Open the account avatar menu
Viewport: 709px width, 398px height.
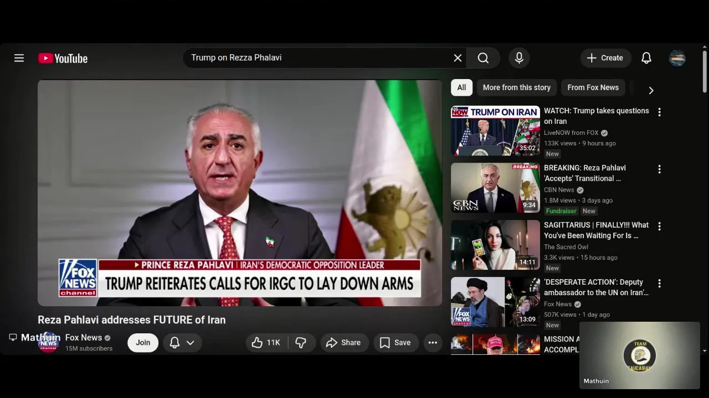point(677,58)
